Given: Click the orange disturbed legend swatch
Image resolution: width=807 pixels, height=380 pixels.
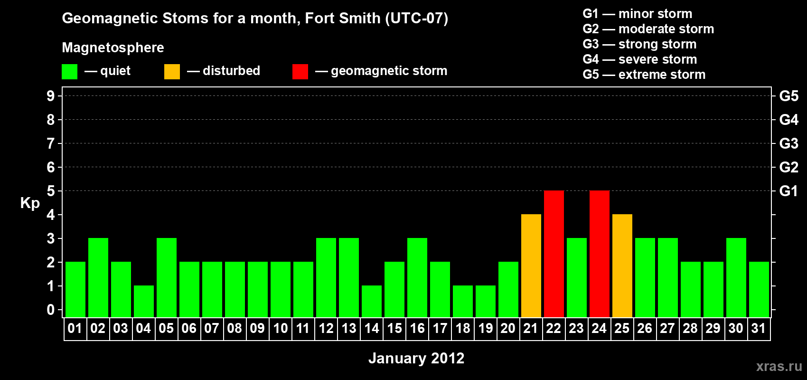Looking at the screenshot, I should click(172, 72).
